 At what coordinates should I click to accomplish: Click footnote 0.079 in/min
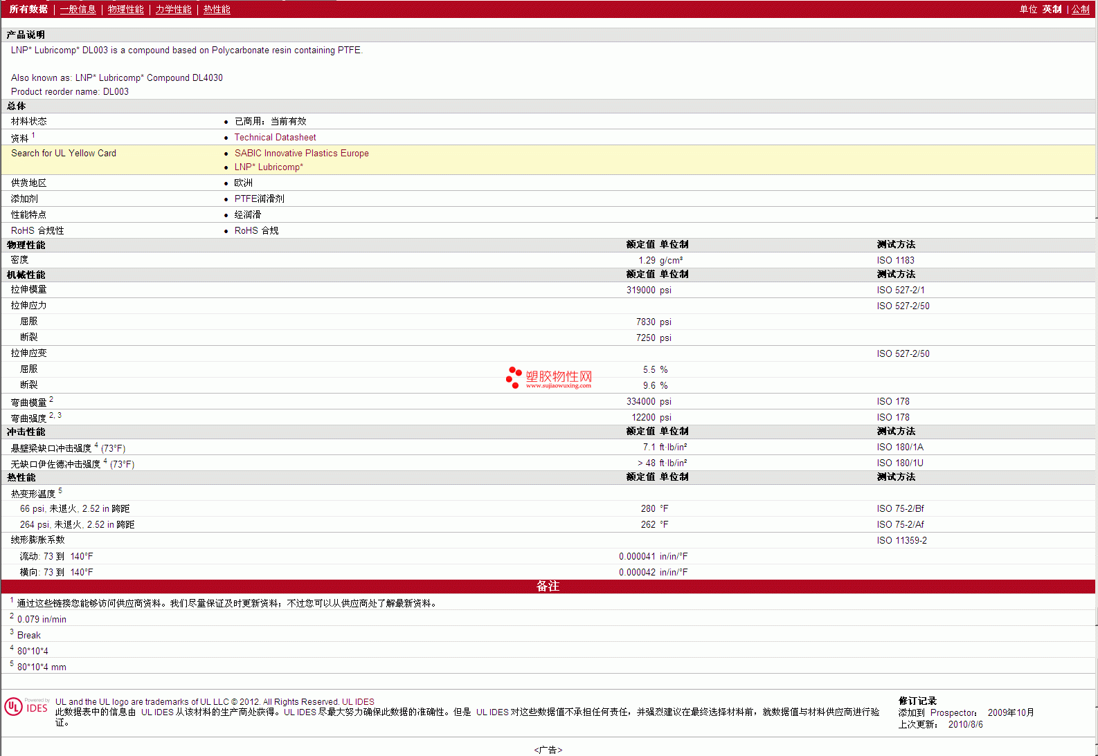[x=42, y=619]
